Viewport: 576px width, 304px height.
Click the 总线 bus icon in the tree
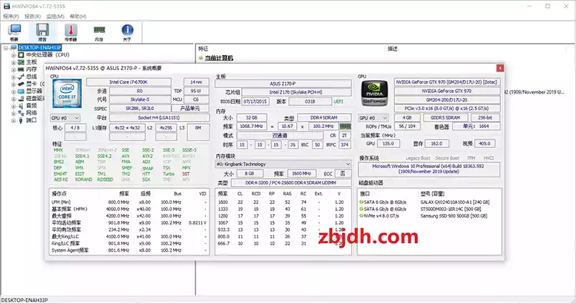[x=21, y=77]
